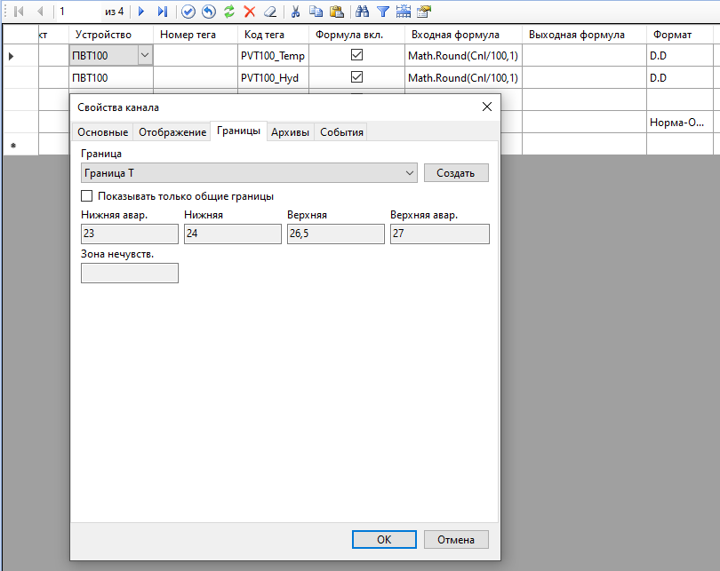720x571 pixels.
Task: Go to the first record
Action: pos(19,12)
